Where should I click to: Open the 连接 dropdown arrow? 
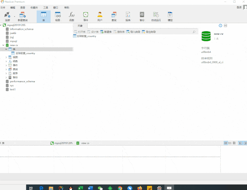15,16
